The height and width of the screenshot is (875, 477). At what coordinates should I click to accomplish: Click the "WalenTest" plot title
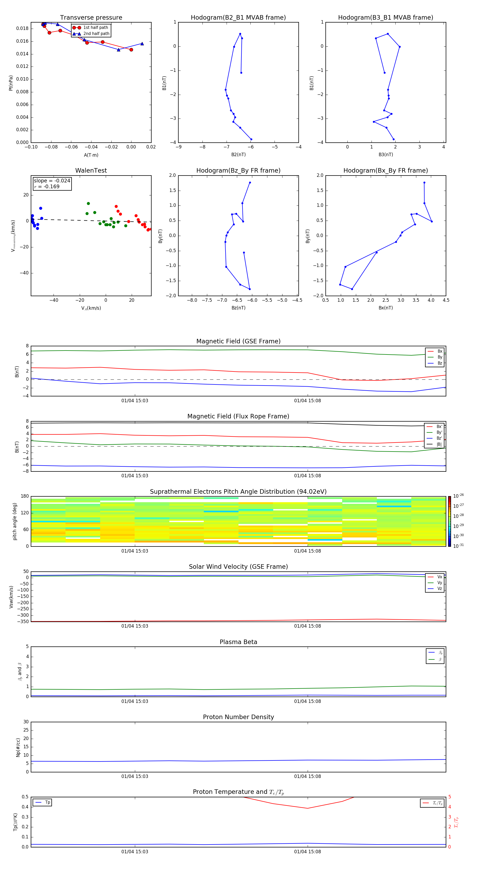click(x=91, y=170)
